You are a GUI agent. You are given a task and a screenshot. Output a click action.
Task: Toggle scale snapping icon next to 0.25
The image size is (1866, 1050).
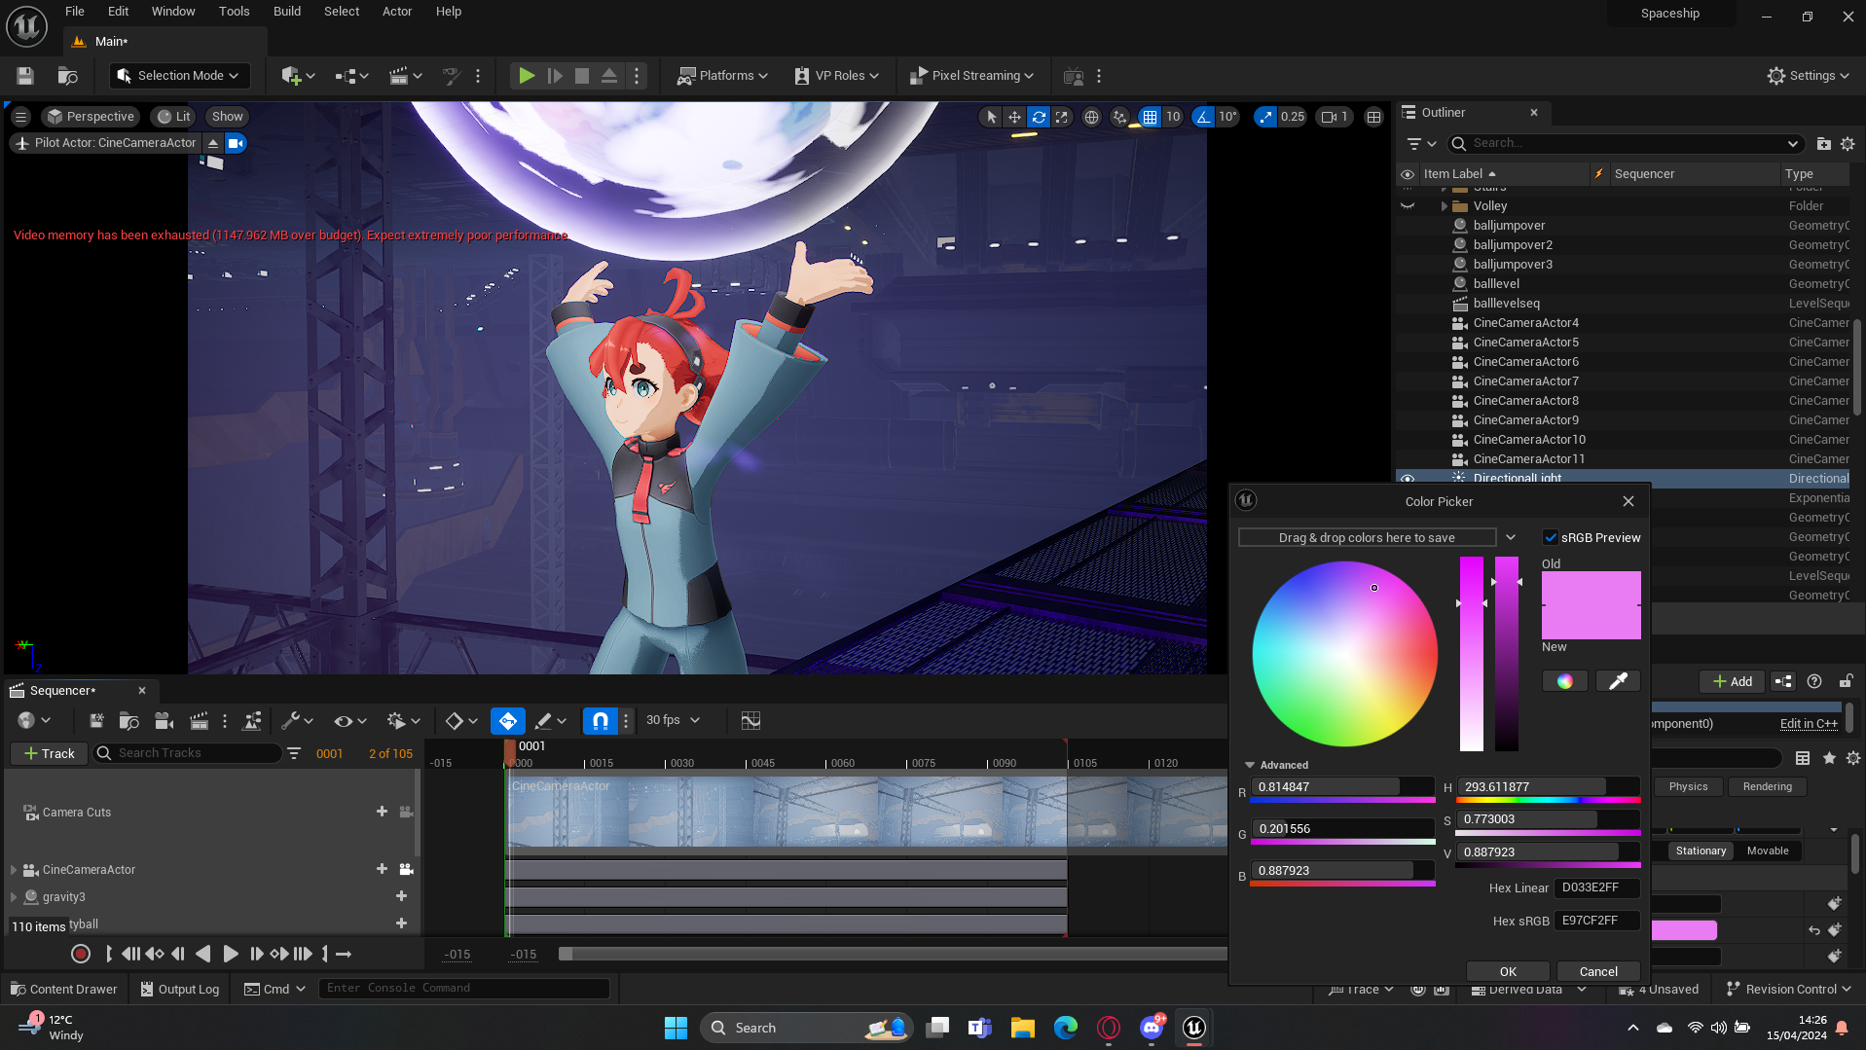point(1264,117)
